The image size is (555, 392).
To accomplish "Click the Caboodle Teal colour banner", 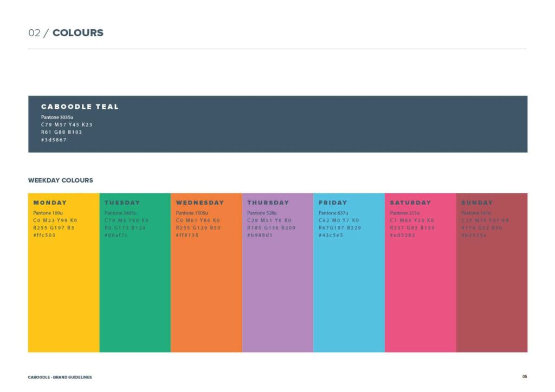I will (325, 124).
